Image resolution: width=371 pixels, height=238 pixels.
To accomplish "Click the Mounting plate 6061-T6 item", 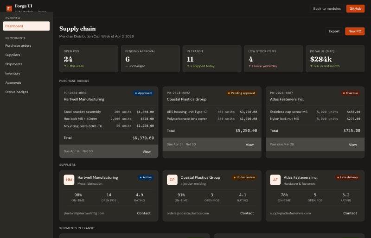I will pos(109,126).
